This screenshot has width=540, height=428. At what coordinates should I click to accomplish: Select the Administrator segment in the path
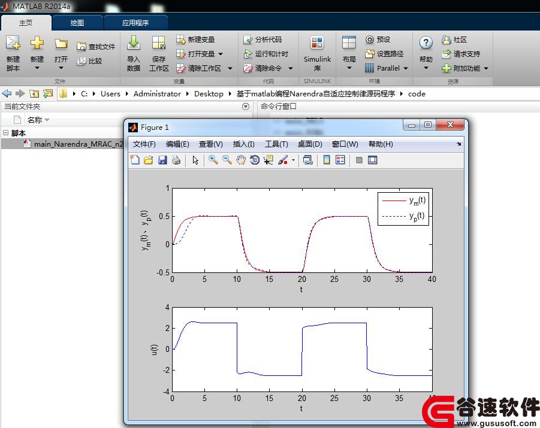157,93
